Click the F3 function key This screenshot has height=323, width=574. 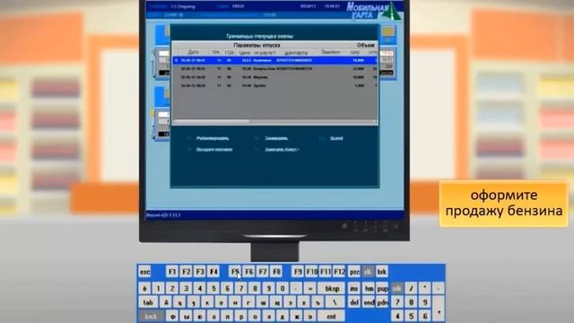pos(200,272)
